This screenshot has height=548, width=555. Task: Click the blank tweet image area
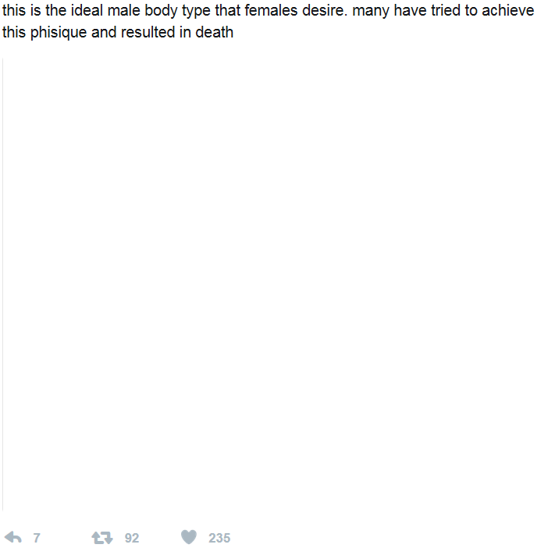tap(276, 284)
